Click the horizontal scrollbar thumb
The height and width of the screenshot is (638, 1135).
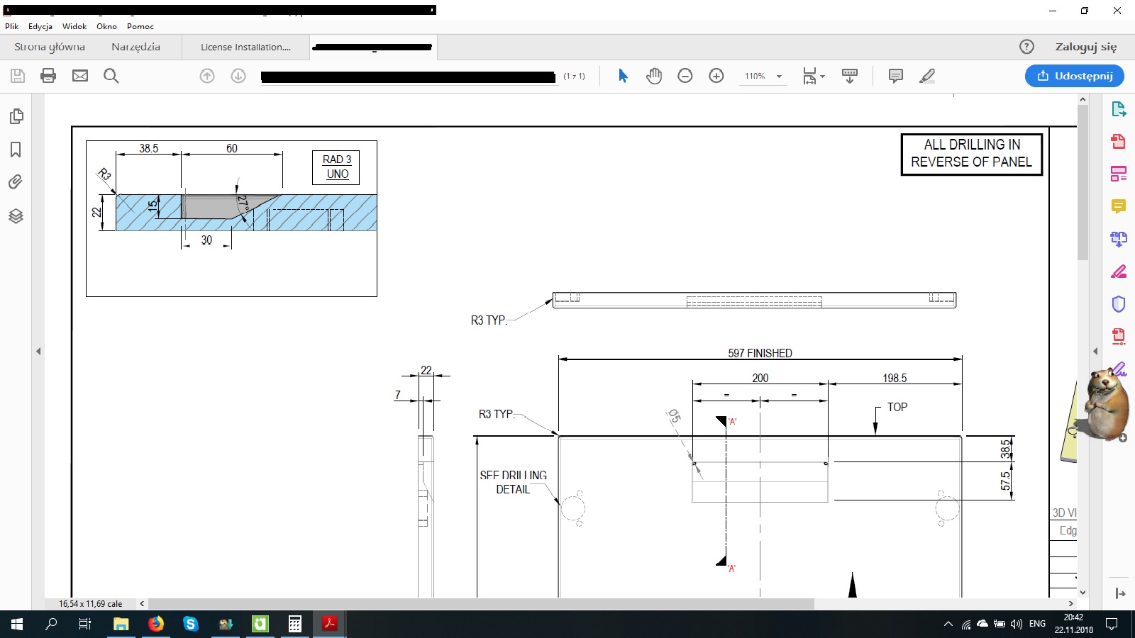(x=481, y=603)
